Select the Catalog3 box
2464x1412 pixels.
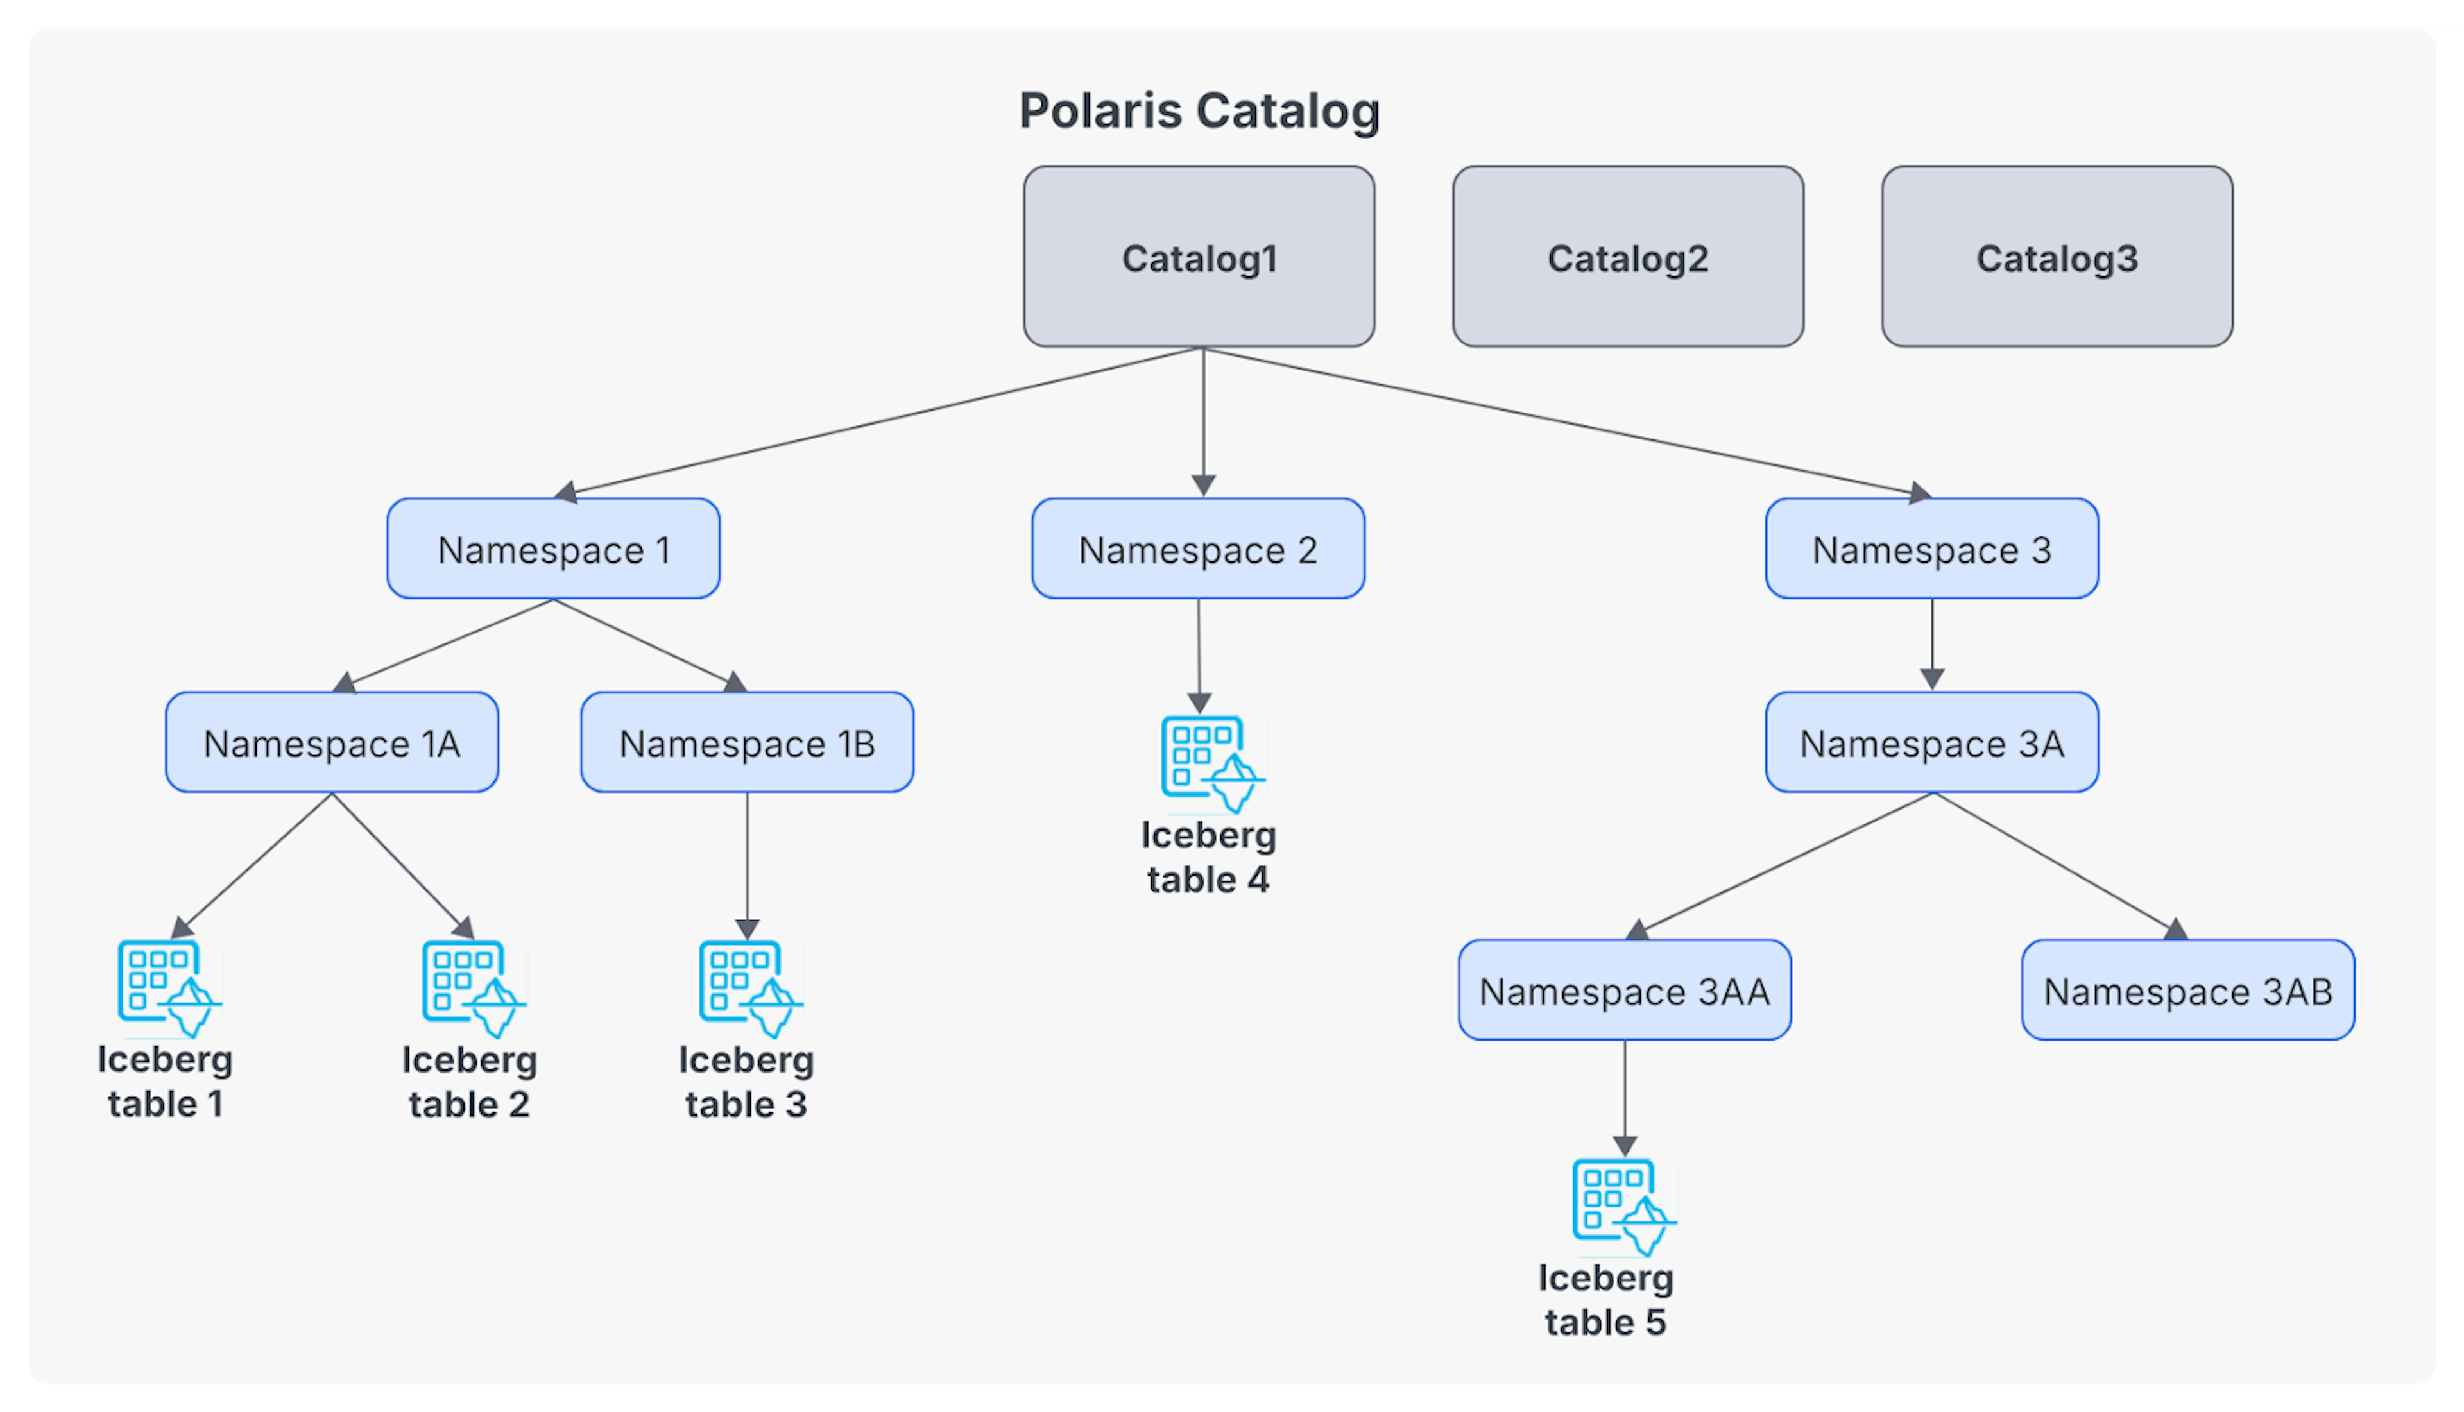[x=2058, y=256]
